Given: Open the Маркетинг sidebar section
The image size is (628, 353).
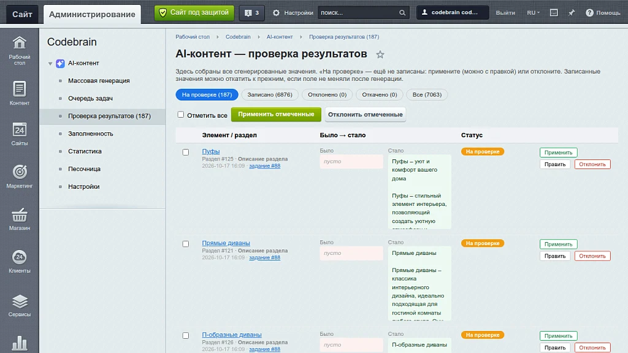Looking at the screenshot, I should (x=19, y=176).
